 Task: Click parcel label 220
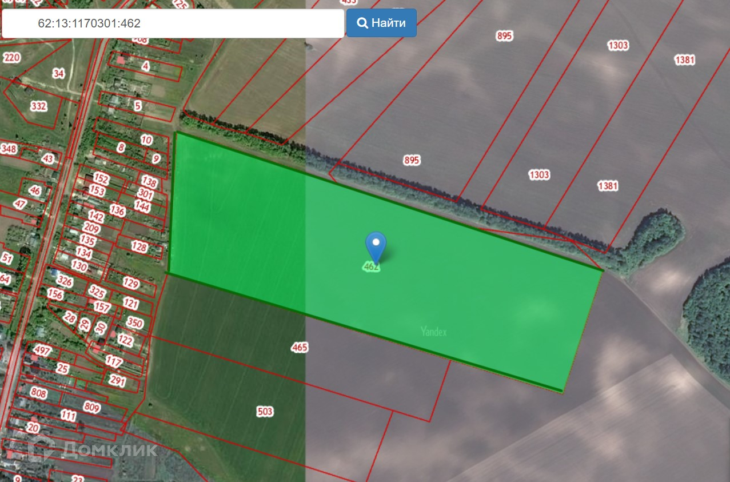coord(11,57)
